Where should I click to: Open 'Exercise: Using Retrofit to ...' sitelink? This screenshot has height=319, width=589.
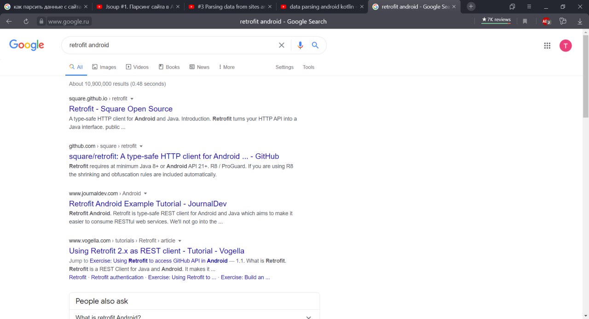point(182,277)
